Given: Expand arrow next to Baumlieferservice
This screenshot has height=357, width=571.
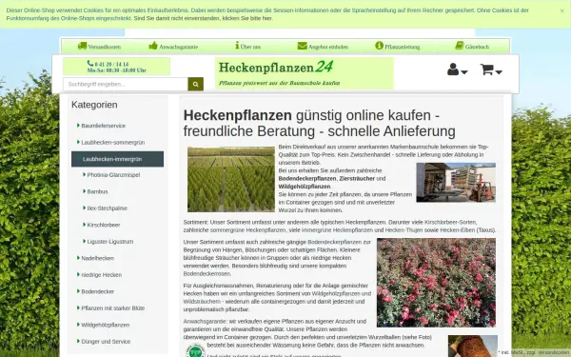Looking at the screenshot, I should pos(78,126).
